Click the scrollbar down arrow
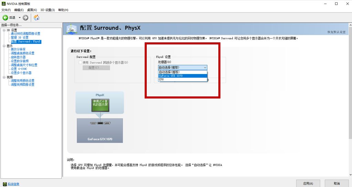352x187 pixels. coord(350,175)
